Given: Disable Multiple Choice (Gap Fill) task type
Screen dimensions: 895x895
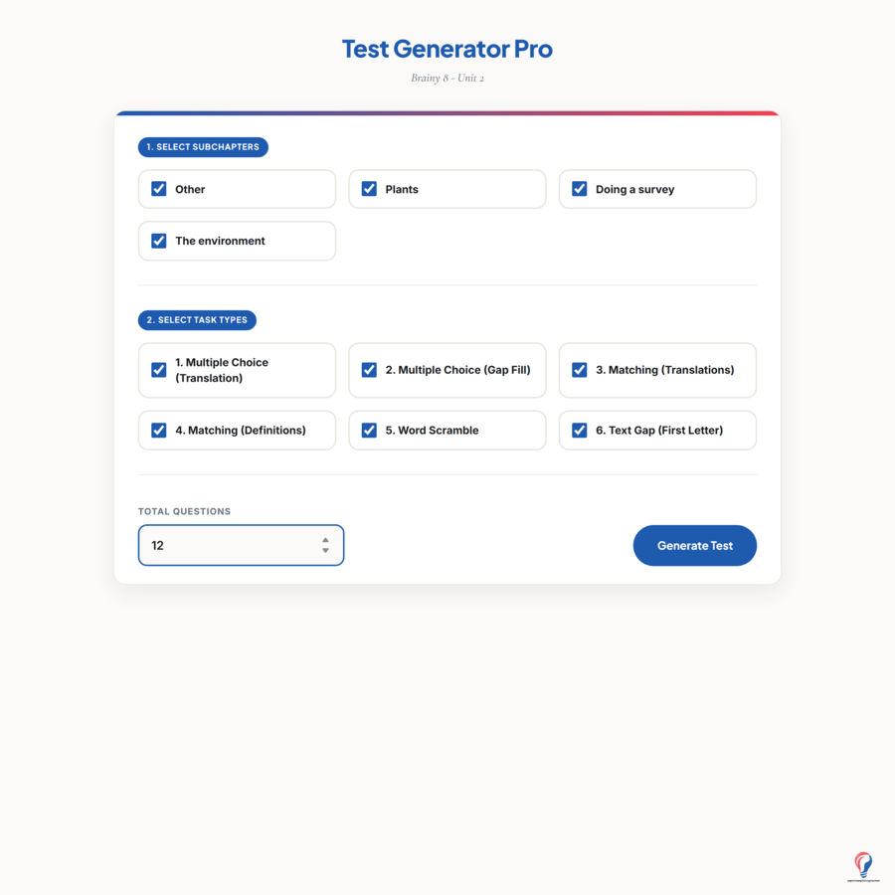Looking at the screenshot, I should pos(369,370).
